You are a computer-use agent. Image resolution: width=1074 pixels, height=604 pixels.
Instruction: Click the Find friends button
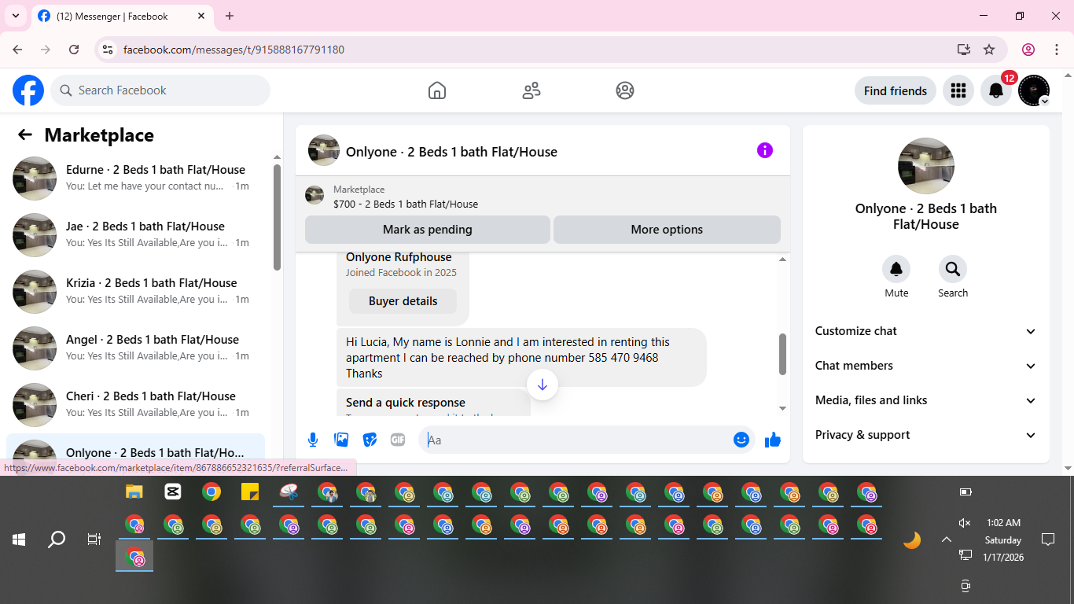[896, 90]
